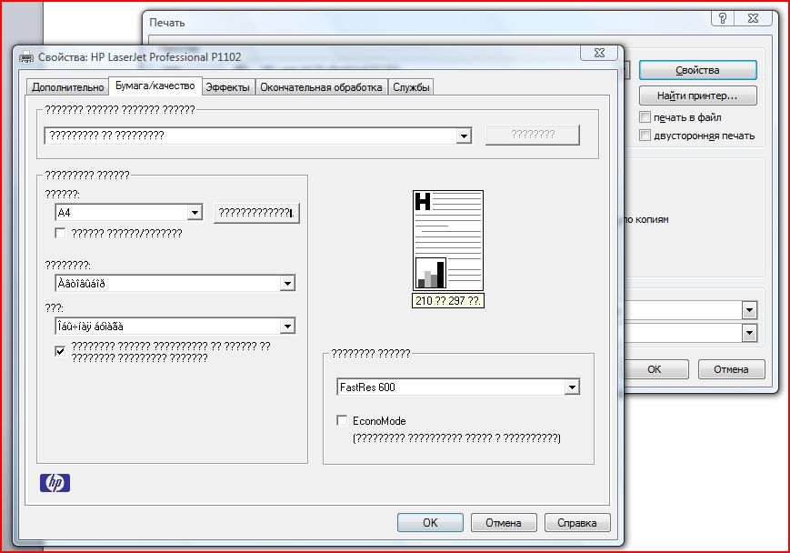Expand the paper source dropdown showing Àâòîâûáîð

pyautogui.click(x=287, y=283)
